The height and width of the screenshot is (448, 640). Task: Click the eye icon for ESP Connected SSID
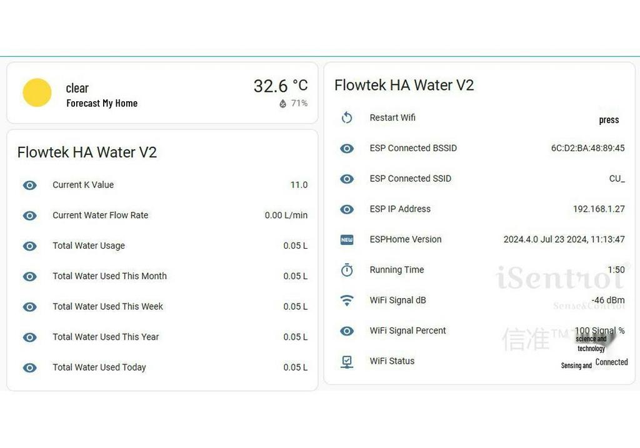point(347,179)
